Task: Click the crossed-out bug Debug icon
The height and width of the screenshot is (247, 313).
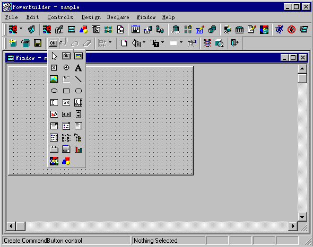Action: point(291,30)
